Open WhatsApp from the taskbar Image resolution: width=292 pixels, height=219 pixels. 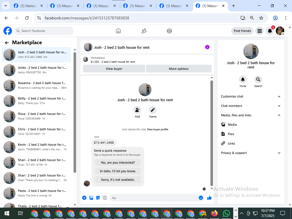pos(226,213)
